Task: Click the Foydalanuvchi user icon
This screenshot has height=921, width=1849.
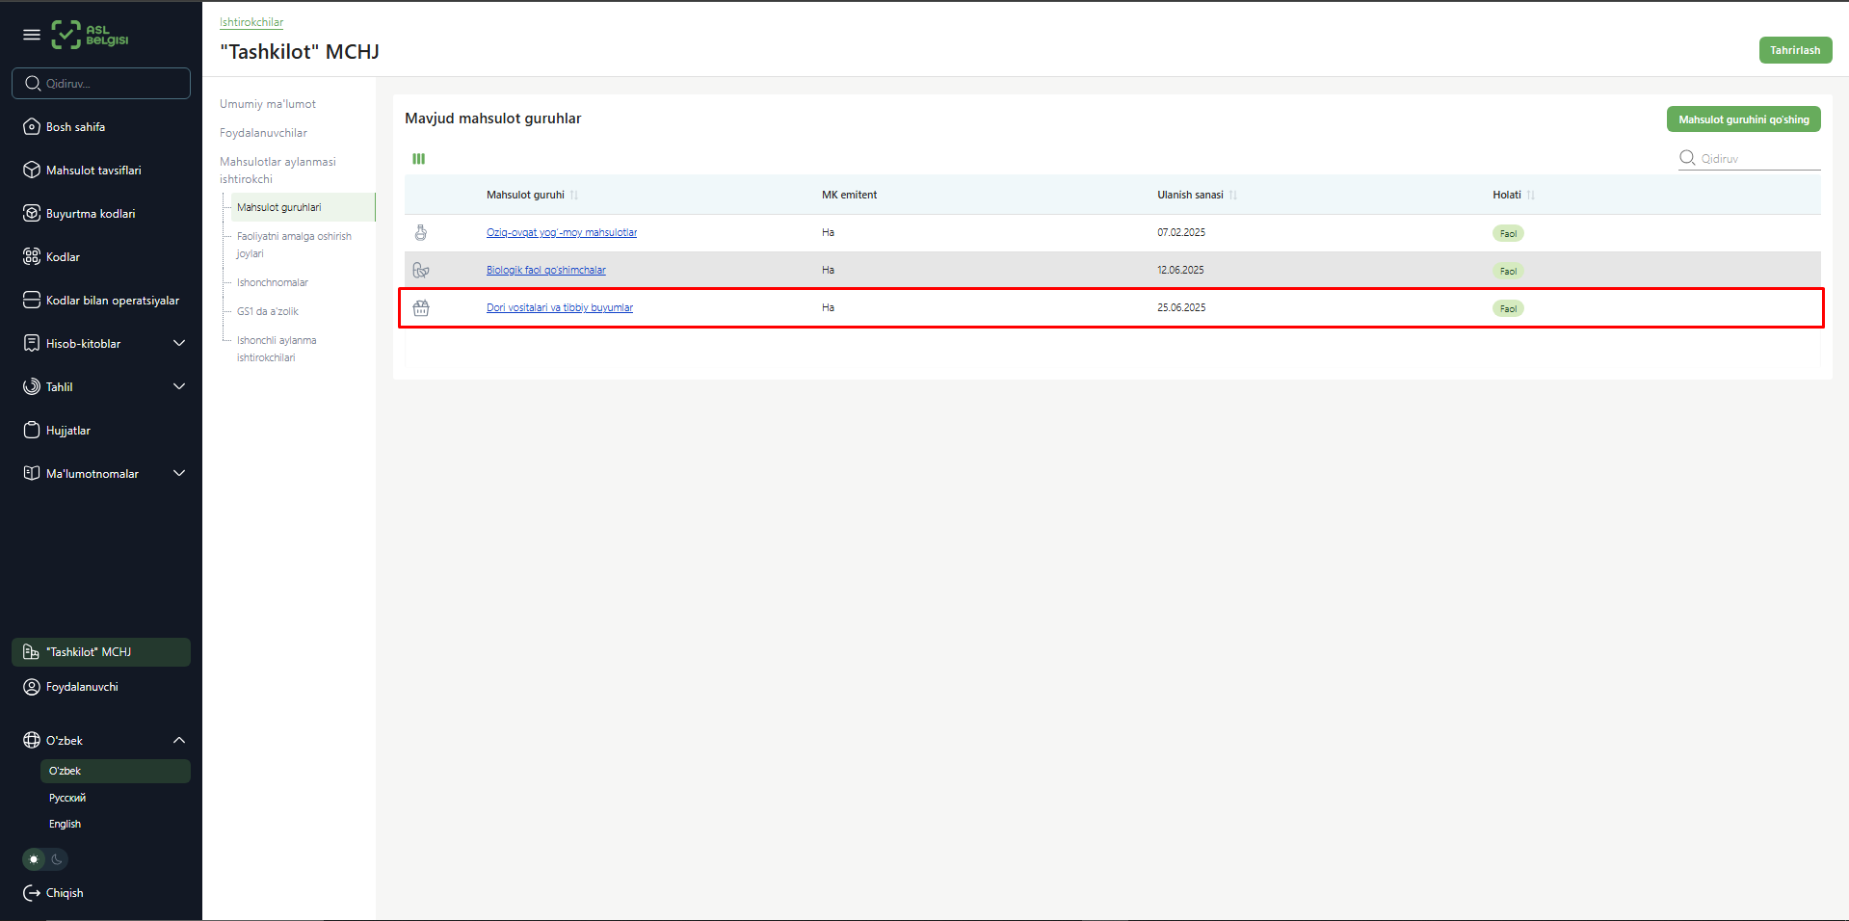Action: click(32, 687)
